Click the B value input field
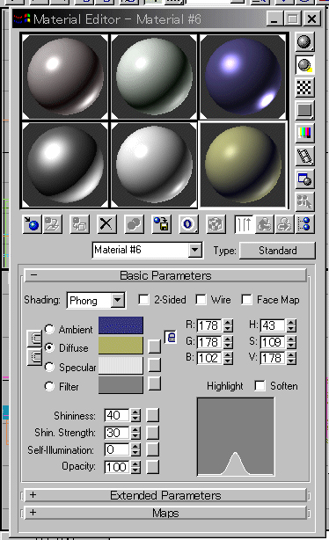The width and height of the screenshot is (329, 540). point(209,358)
